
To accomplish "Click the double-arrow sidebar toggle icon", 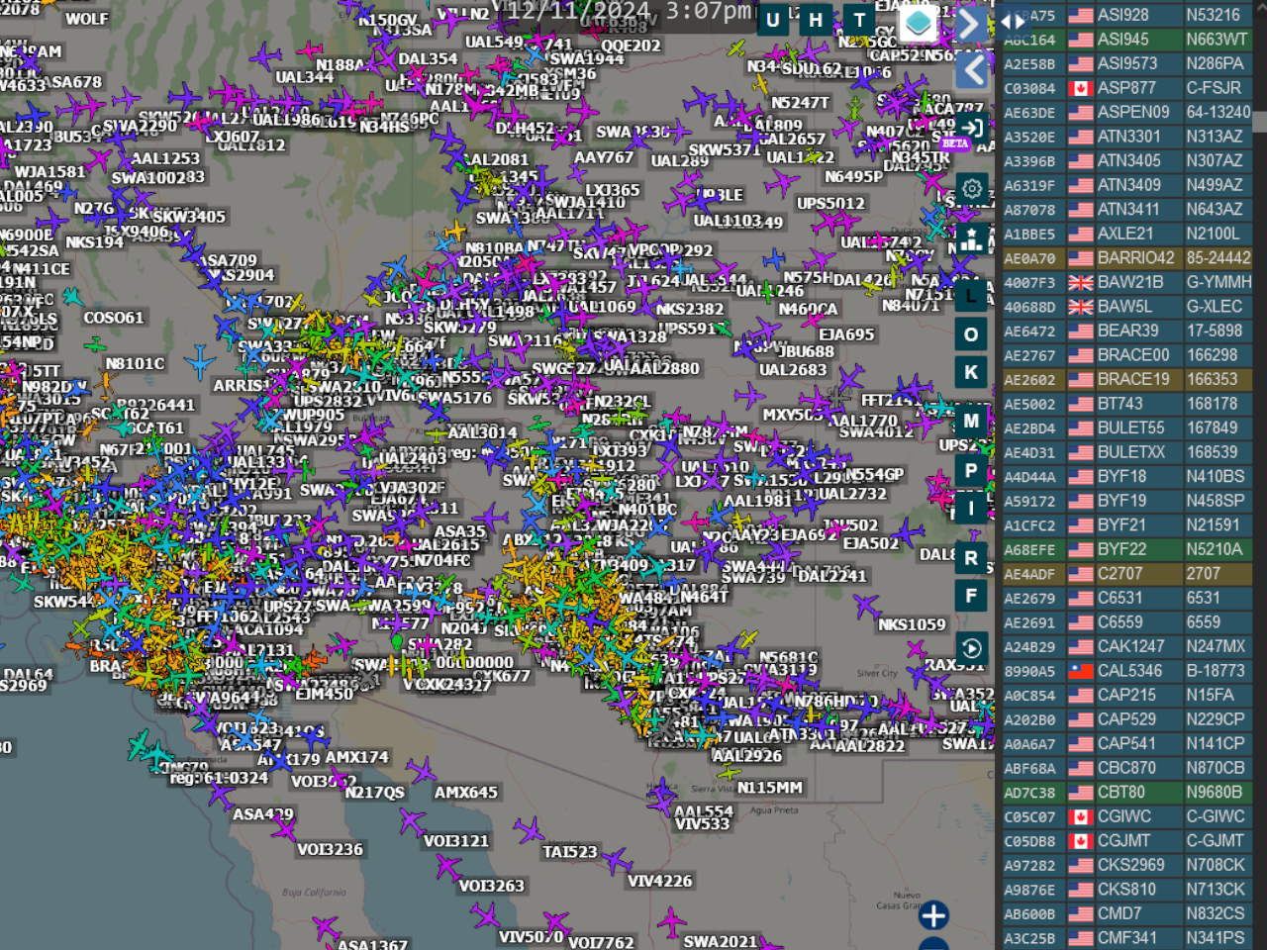I will coord(1013,21).
